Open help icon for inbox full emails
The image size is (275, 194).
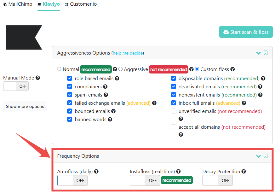pyautogui.click(x=244, y=103)
